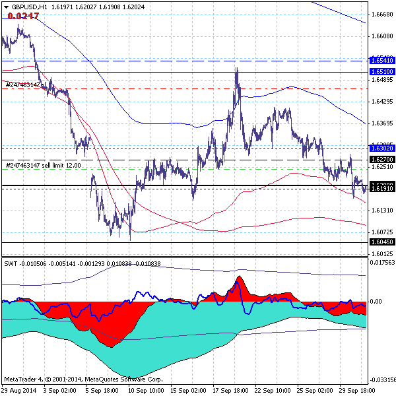Click the 17 Sep 18:00 time label

pyautogui.click(x=230, y=391)
